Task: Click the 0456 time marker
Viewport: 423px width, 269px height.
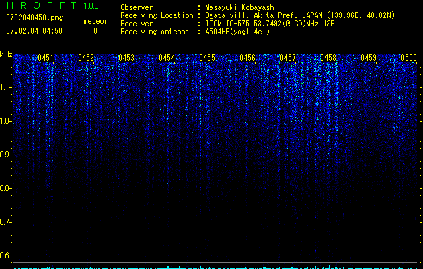Action: (247, 58)
